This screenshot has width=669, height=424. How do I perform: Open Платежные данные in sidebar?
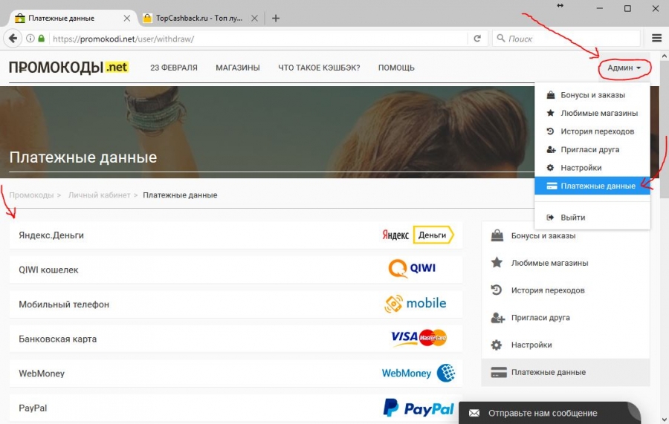tap(566, 372)
